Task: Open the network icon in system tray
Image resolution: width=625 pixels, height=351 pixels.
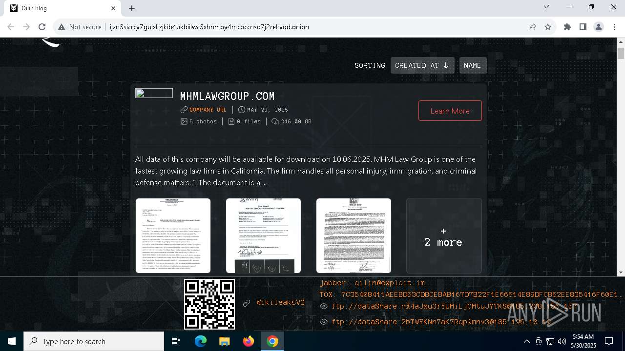Action: pyautogui.click(x=550, y=341)
